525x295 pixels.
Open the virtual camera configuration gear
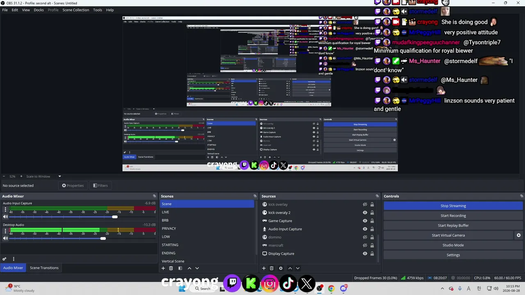518,235
